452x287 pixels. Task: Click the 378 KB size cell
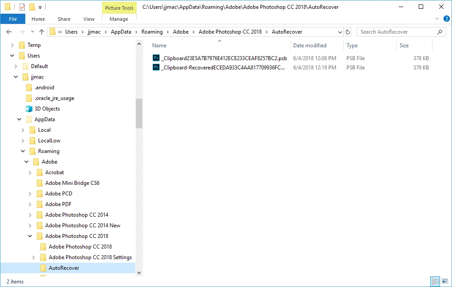(x=421, y=58)
